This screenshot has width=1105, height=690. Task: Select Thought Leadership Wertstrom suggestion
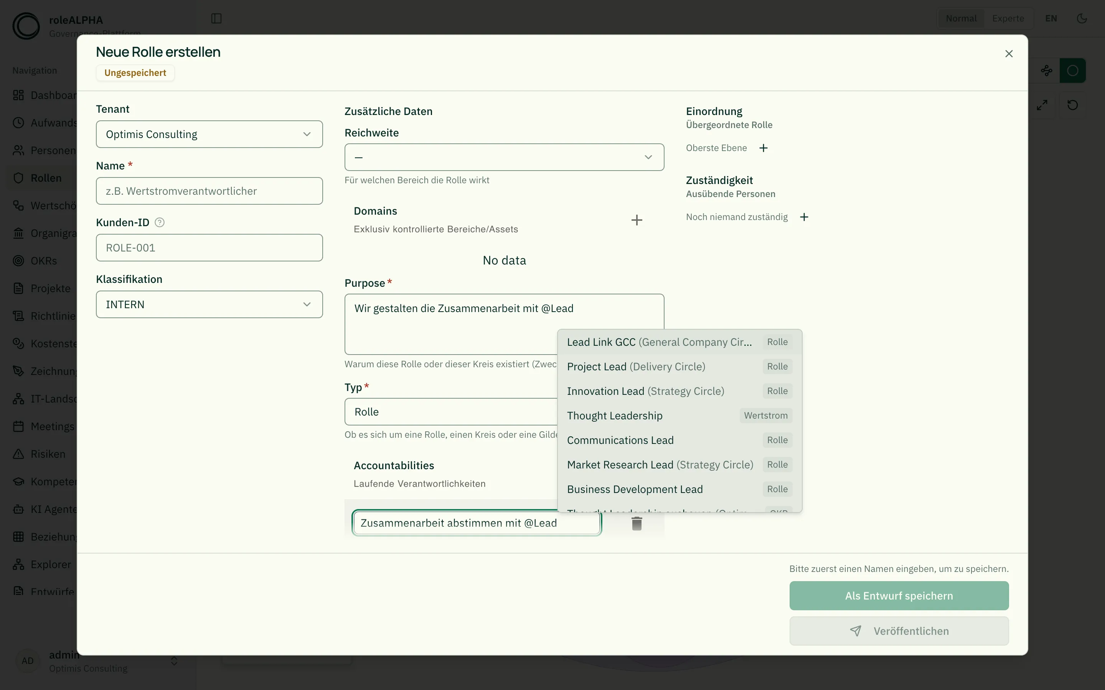coord(679,416)
